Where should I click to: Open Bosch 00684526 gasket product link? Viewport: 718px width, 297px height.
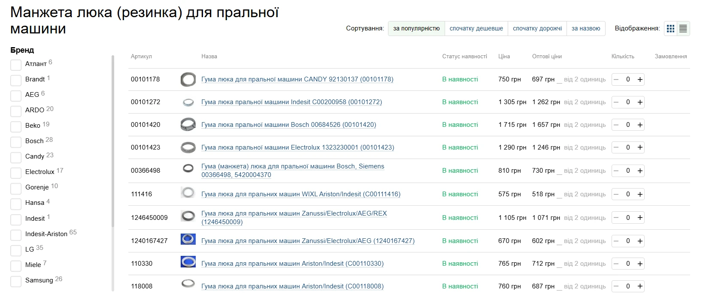pyautogui.click(x=289, y=125)
